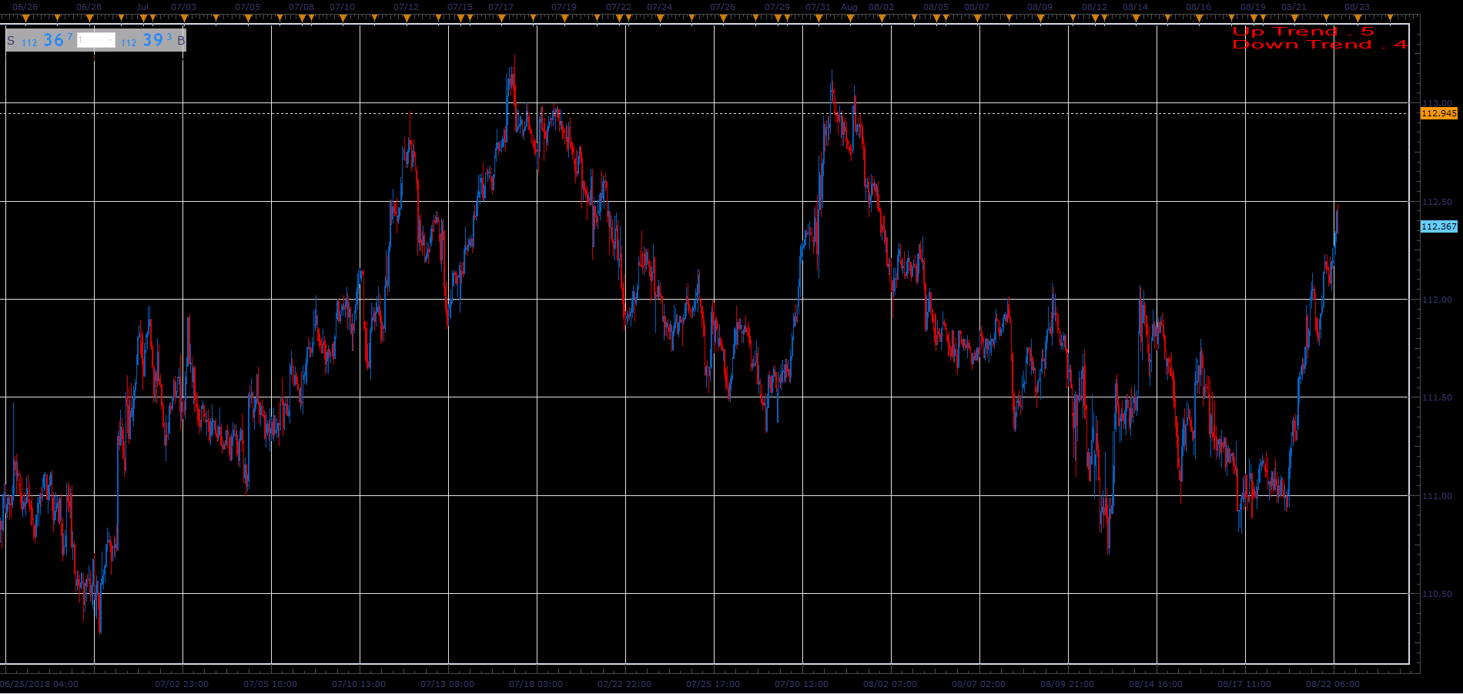Select the orange marker under date 06/28
This screenshot has height=694, width=1463.
coord(89,18)
